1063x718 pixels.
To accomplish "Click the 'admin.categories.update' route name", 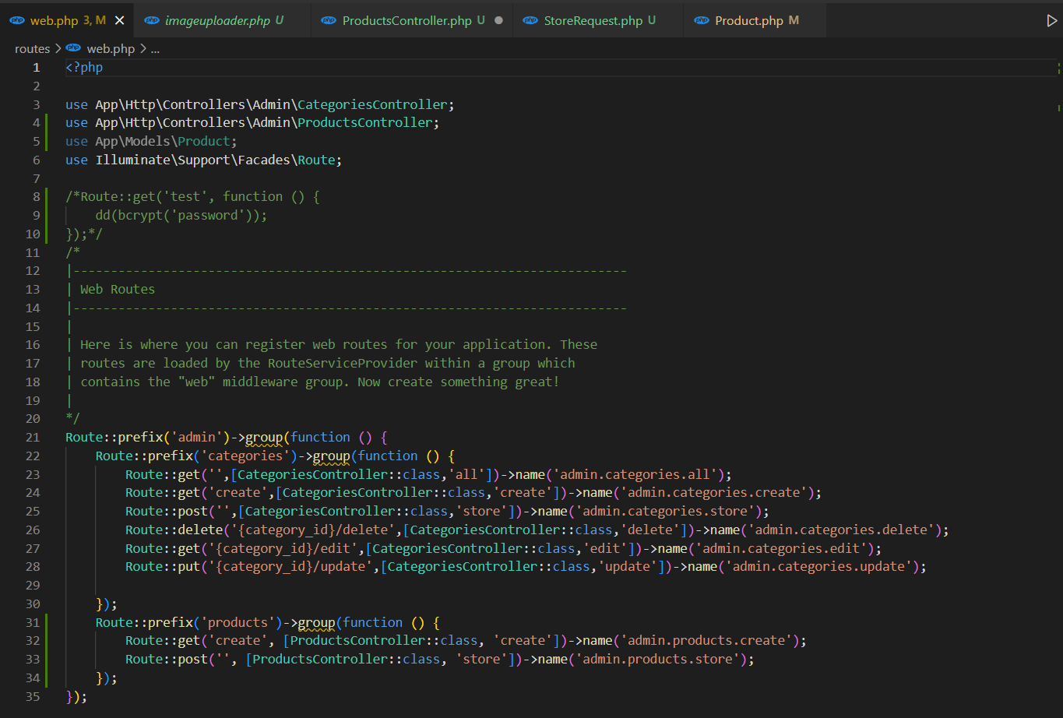I will tap(820, 566).
